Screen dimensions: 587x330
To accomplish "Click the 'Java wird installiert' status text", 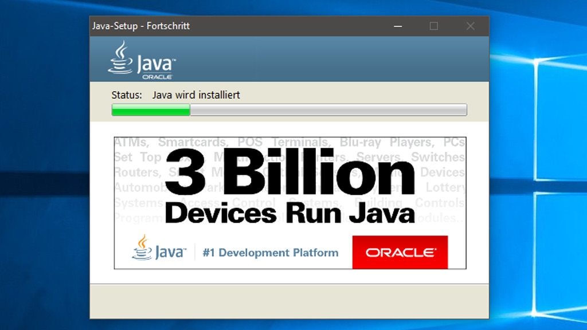I will 196,95.
